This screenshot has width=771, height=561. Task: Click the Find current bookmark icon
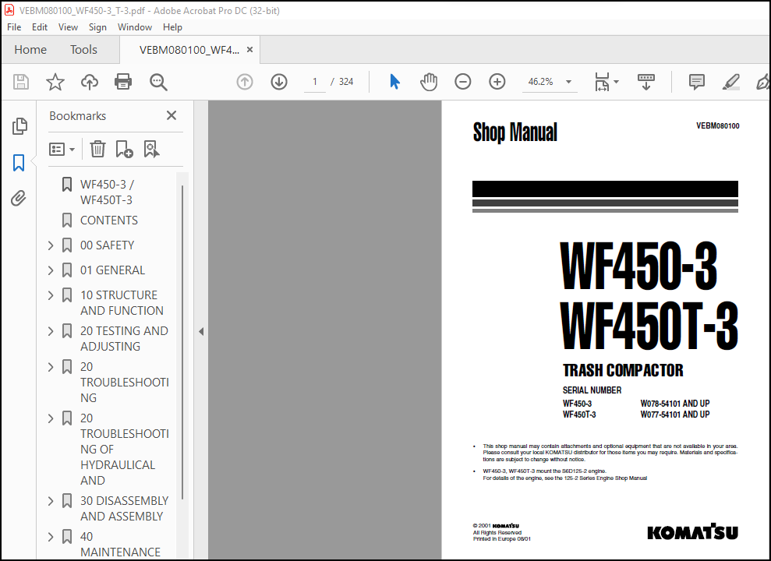pyautogui.click(x=151, y=149)
